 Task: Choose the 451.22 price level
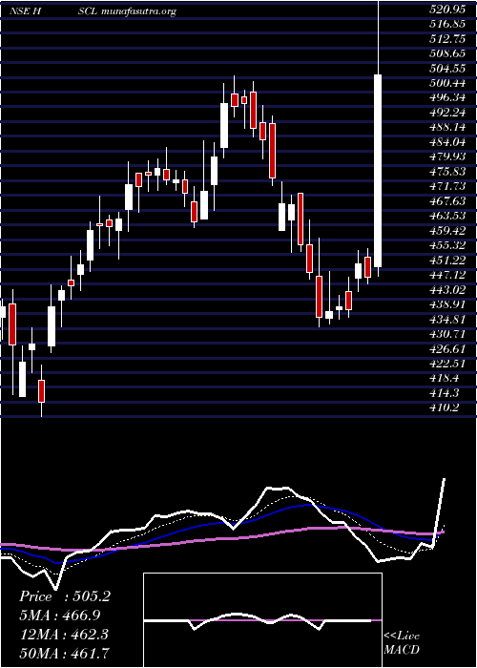coord(446,260)
